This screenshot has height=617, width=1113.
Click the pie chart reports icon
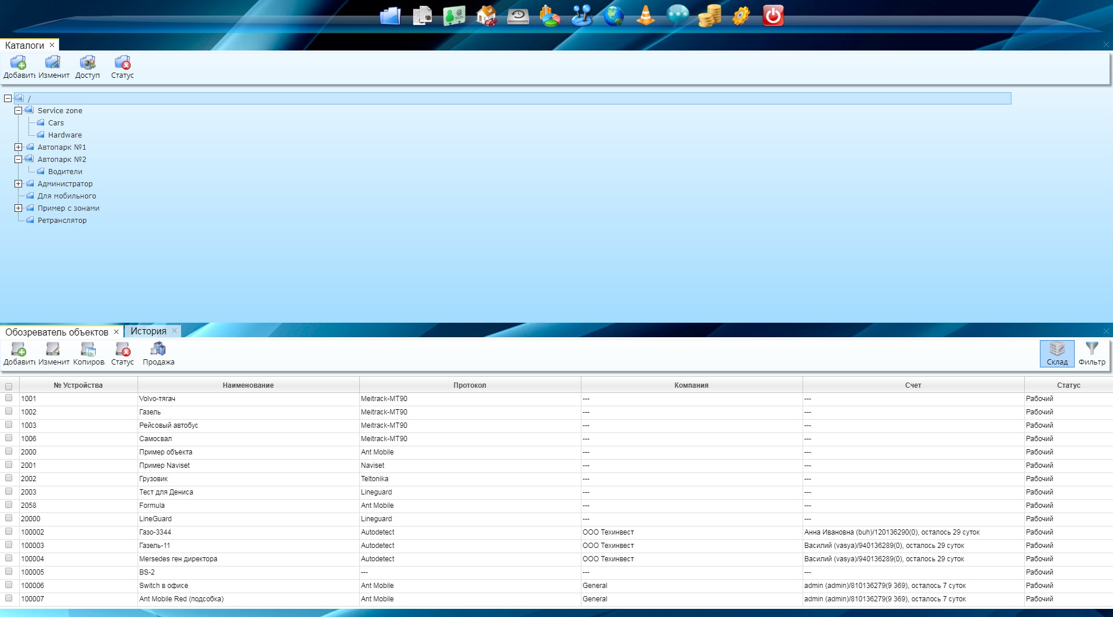550,16
